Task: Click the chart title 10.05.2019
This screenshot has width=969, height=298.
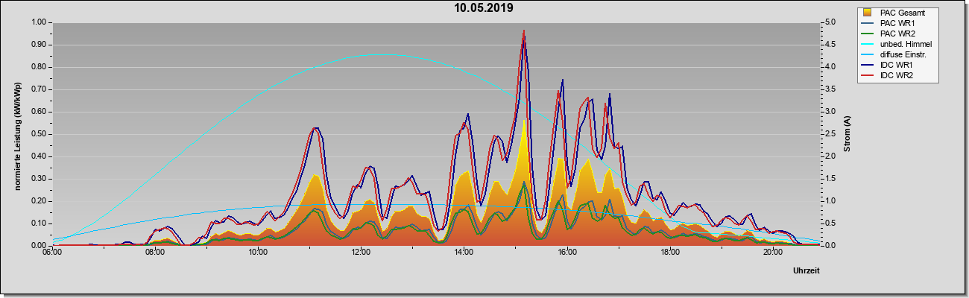Action: pyautogui.click(x=484, y=8)
